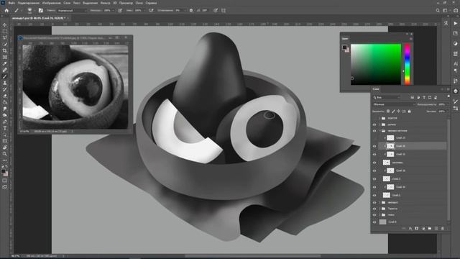Select the Rectangular Marquee tool
The height and width of the screenshot is (259, 460).
tap(5, 32)
